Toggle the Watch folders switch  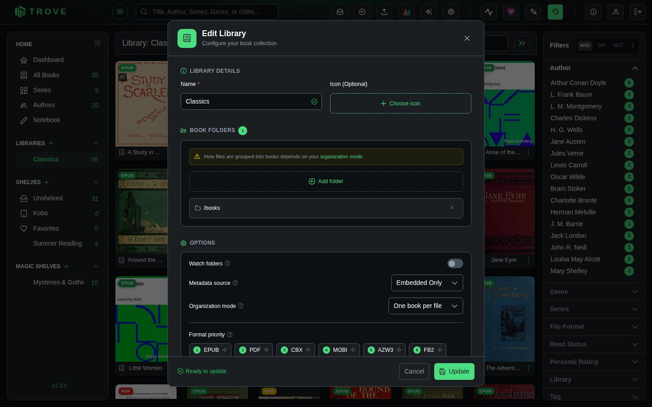pos(455,263)
